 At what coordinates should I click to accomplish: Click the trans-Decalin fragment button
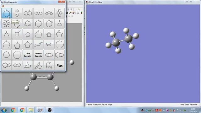click(38, 55)
